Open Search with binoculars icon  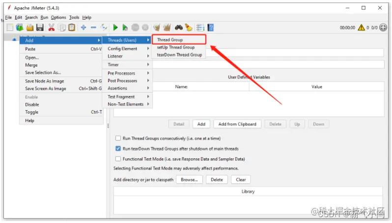tap(179, 27)
